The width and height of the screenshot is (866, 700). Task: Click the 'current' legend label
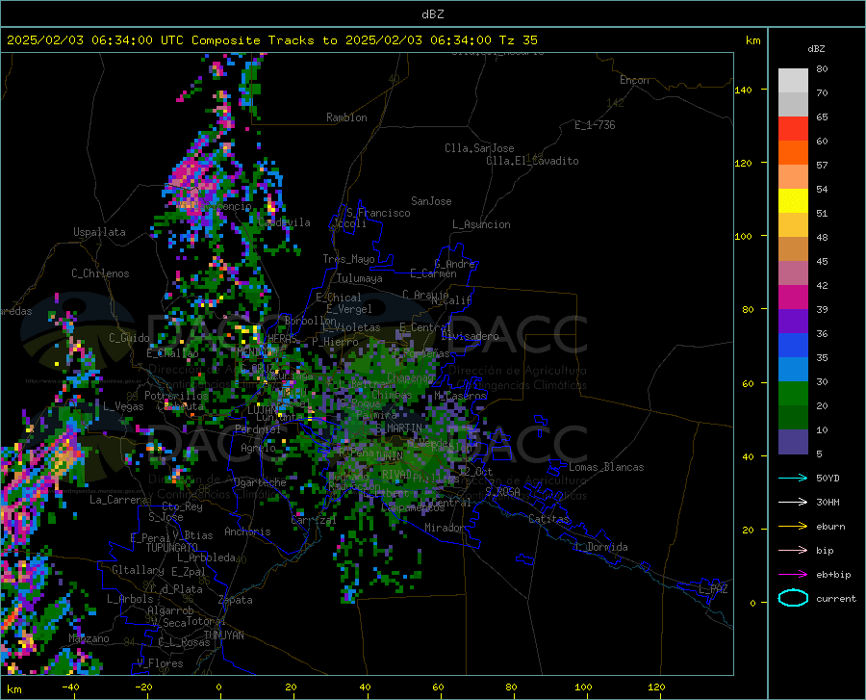[x=836, y=598]
